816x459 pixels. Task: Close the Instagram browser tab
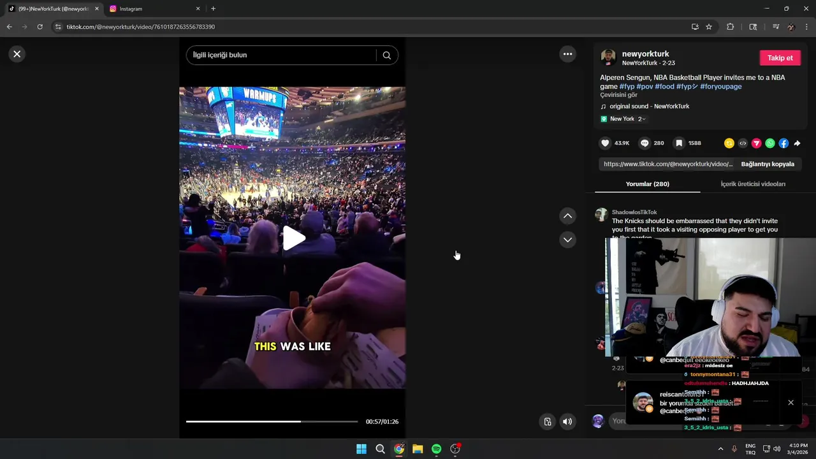[198, 9]
